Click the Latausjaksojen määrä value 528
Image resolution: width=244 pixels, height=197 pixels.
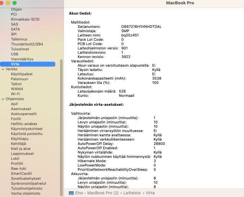coord(122,91)
